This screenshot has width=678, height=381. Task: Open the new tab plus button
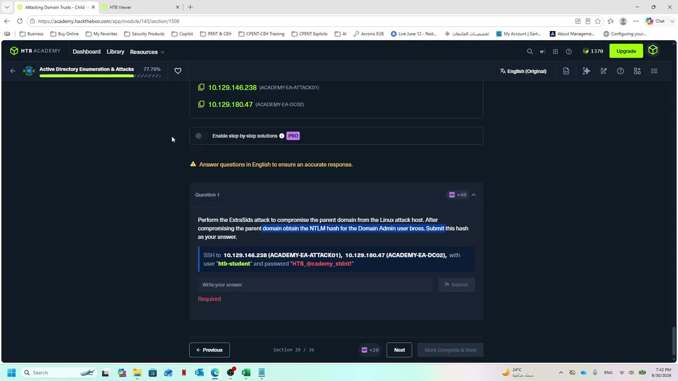pos(190,7)
